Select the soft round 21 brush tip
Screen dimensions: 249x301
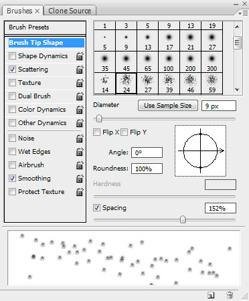coord(190,40)
